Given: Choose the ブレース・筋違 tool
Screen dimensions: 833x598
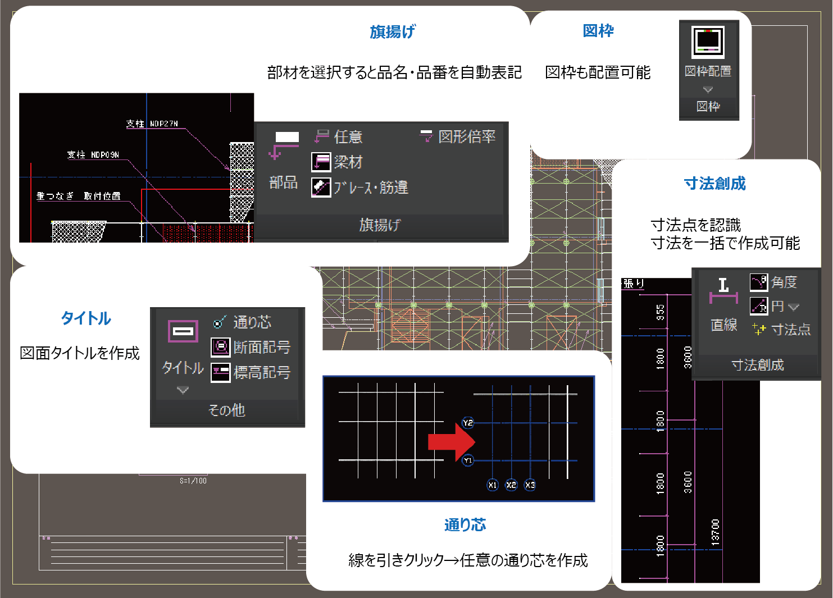Looking at the screenshot, I should 360,188.
